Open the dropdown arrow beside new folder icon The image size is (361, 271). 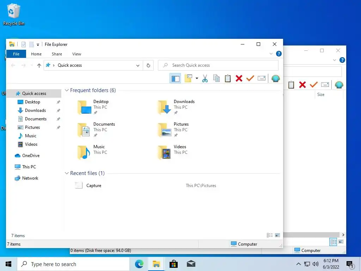coord(197,78)
